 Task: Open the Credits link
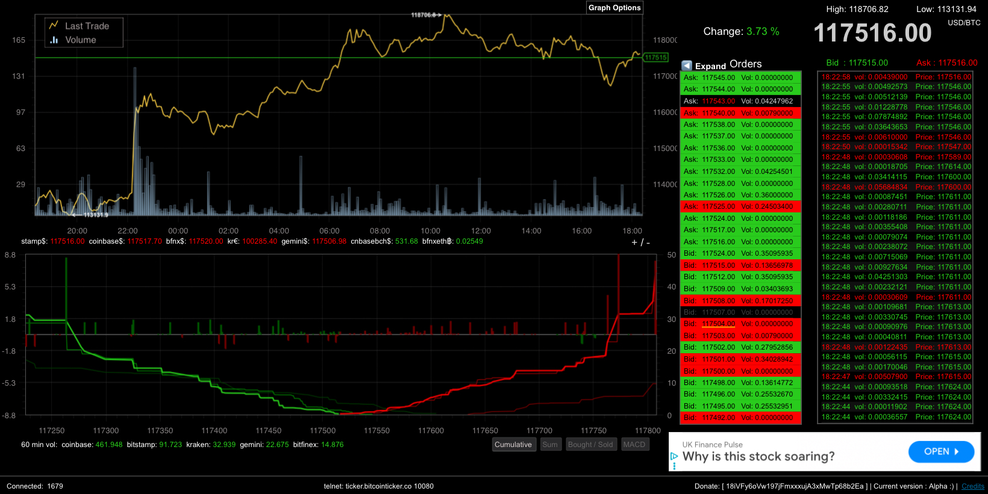(x=973, y=486)
